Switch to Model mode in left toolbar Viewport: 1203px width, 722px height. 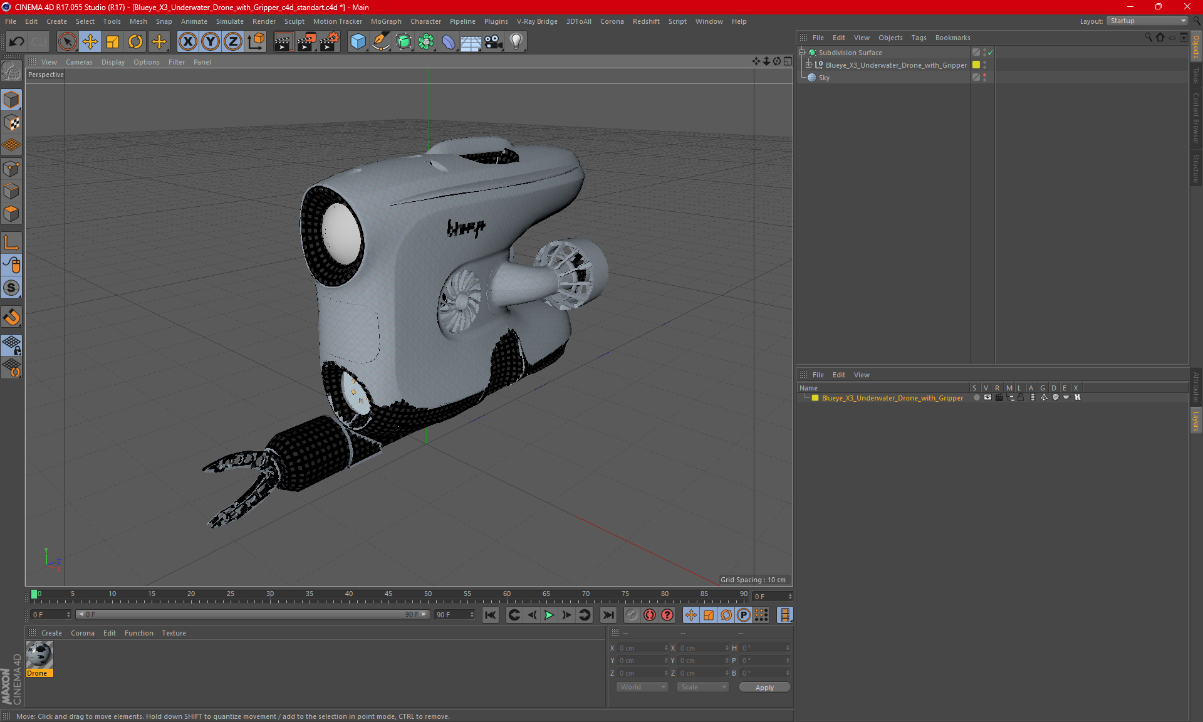[x=11, y=100]
